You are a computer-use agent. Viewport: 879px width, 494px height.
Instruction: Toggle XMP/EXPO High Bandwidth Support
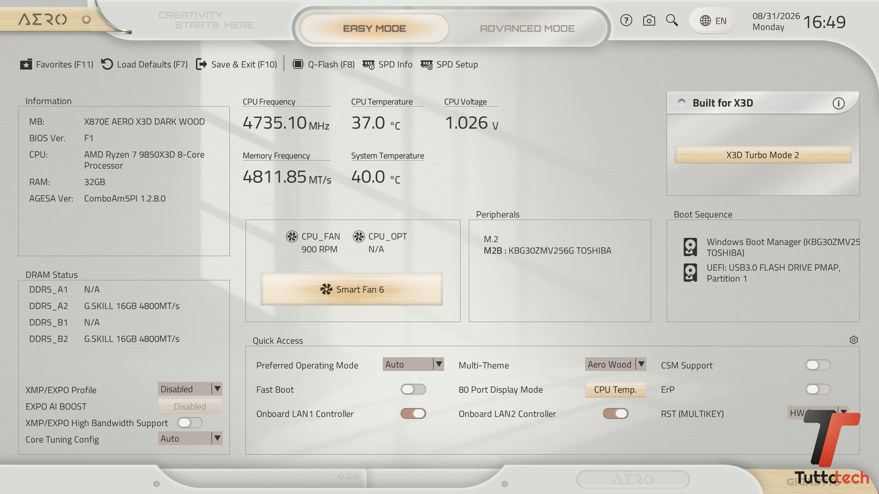(190, 423)
